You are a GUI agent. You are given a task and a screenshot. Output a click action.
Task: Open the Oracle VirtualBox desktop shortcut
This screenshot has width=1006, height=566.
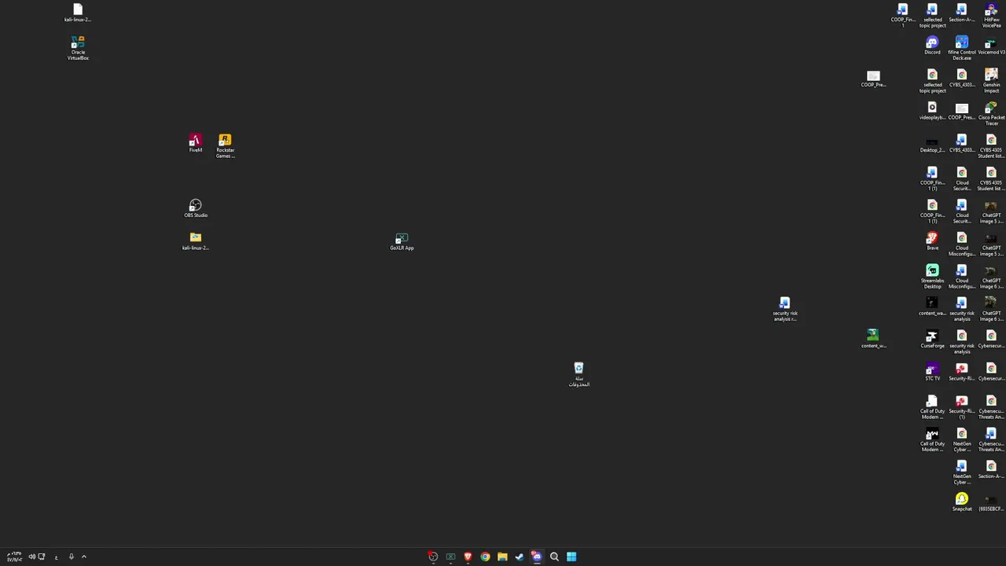[x=78, y=47]
